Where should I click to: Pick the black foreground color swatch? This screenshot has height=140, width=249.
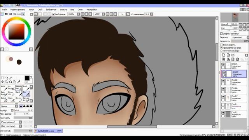click(x=27, y=78)
